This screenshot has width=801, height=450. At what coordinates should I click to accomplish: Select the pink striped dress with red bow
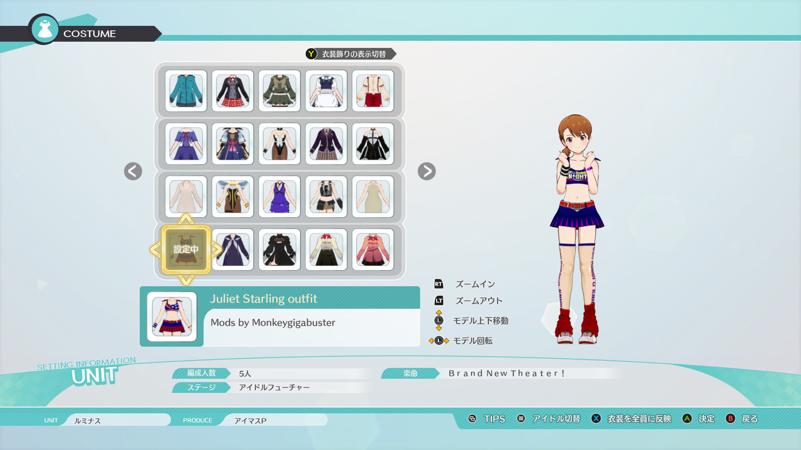[373, 250]
